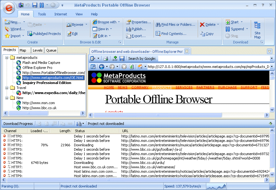Click the Publish button
The image size is (276, 190).
[136, 29]
